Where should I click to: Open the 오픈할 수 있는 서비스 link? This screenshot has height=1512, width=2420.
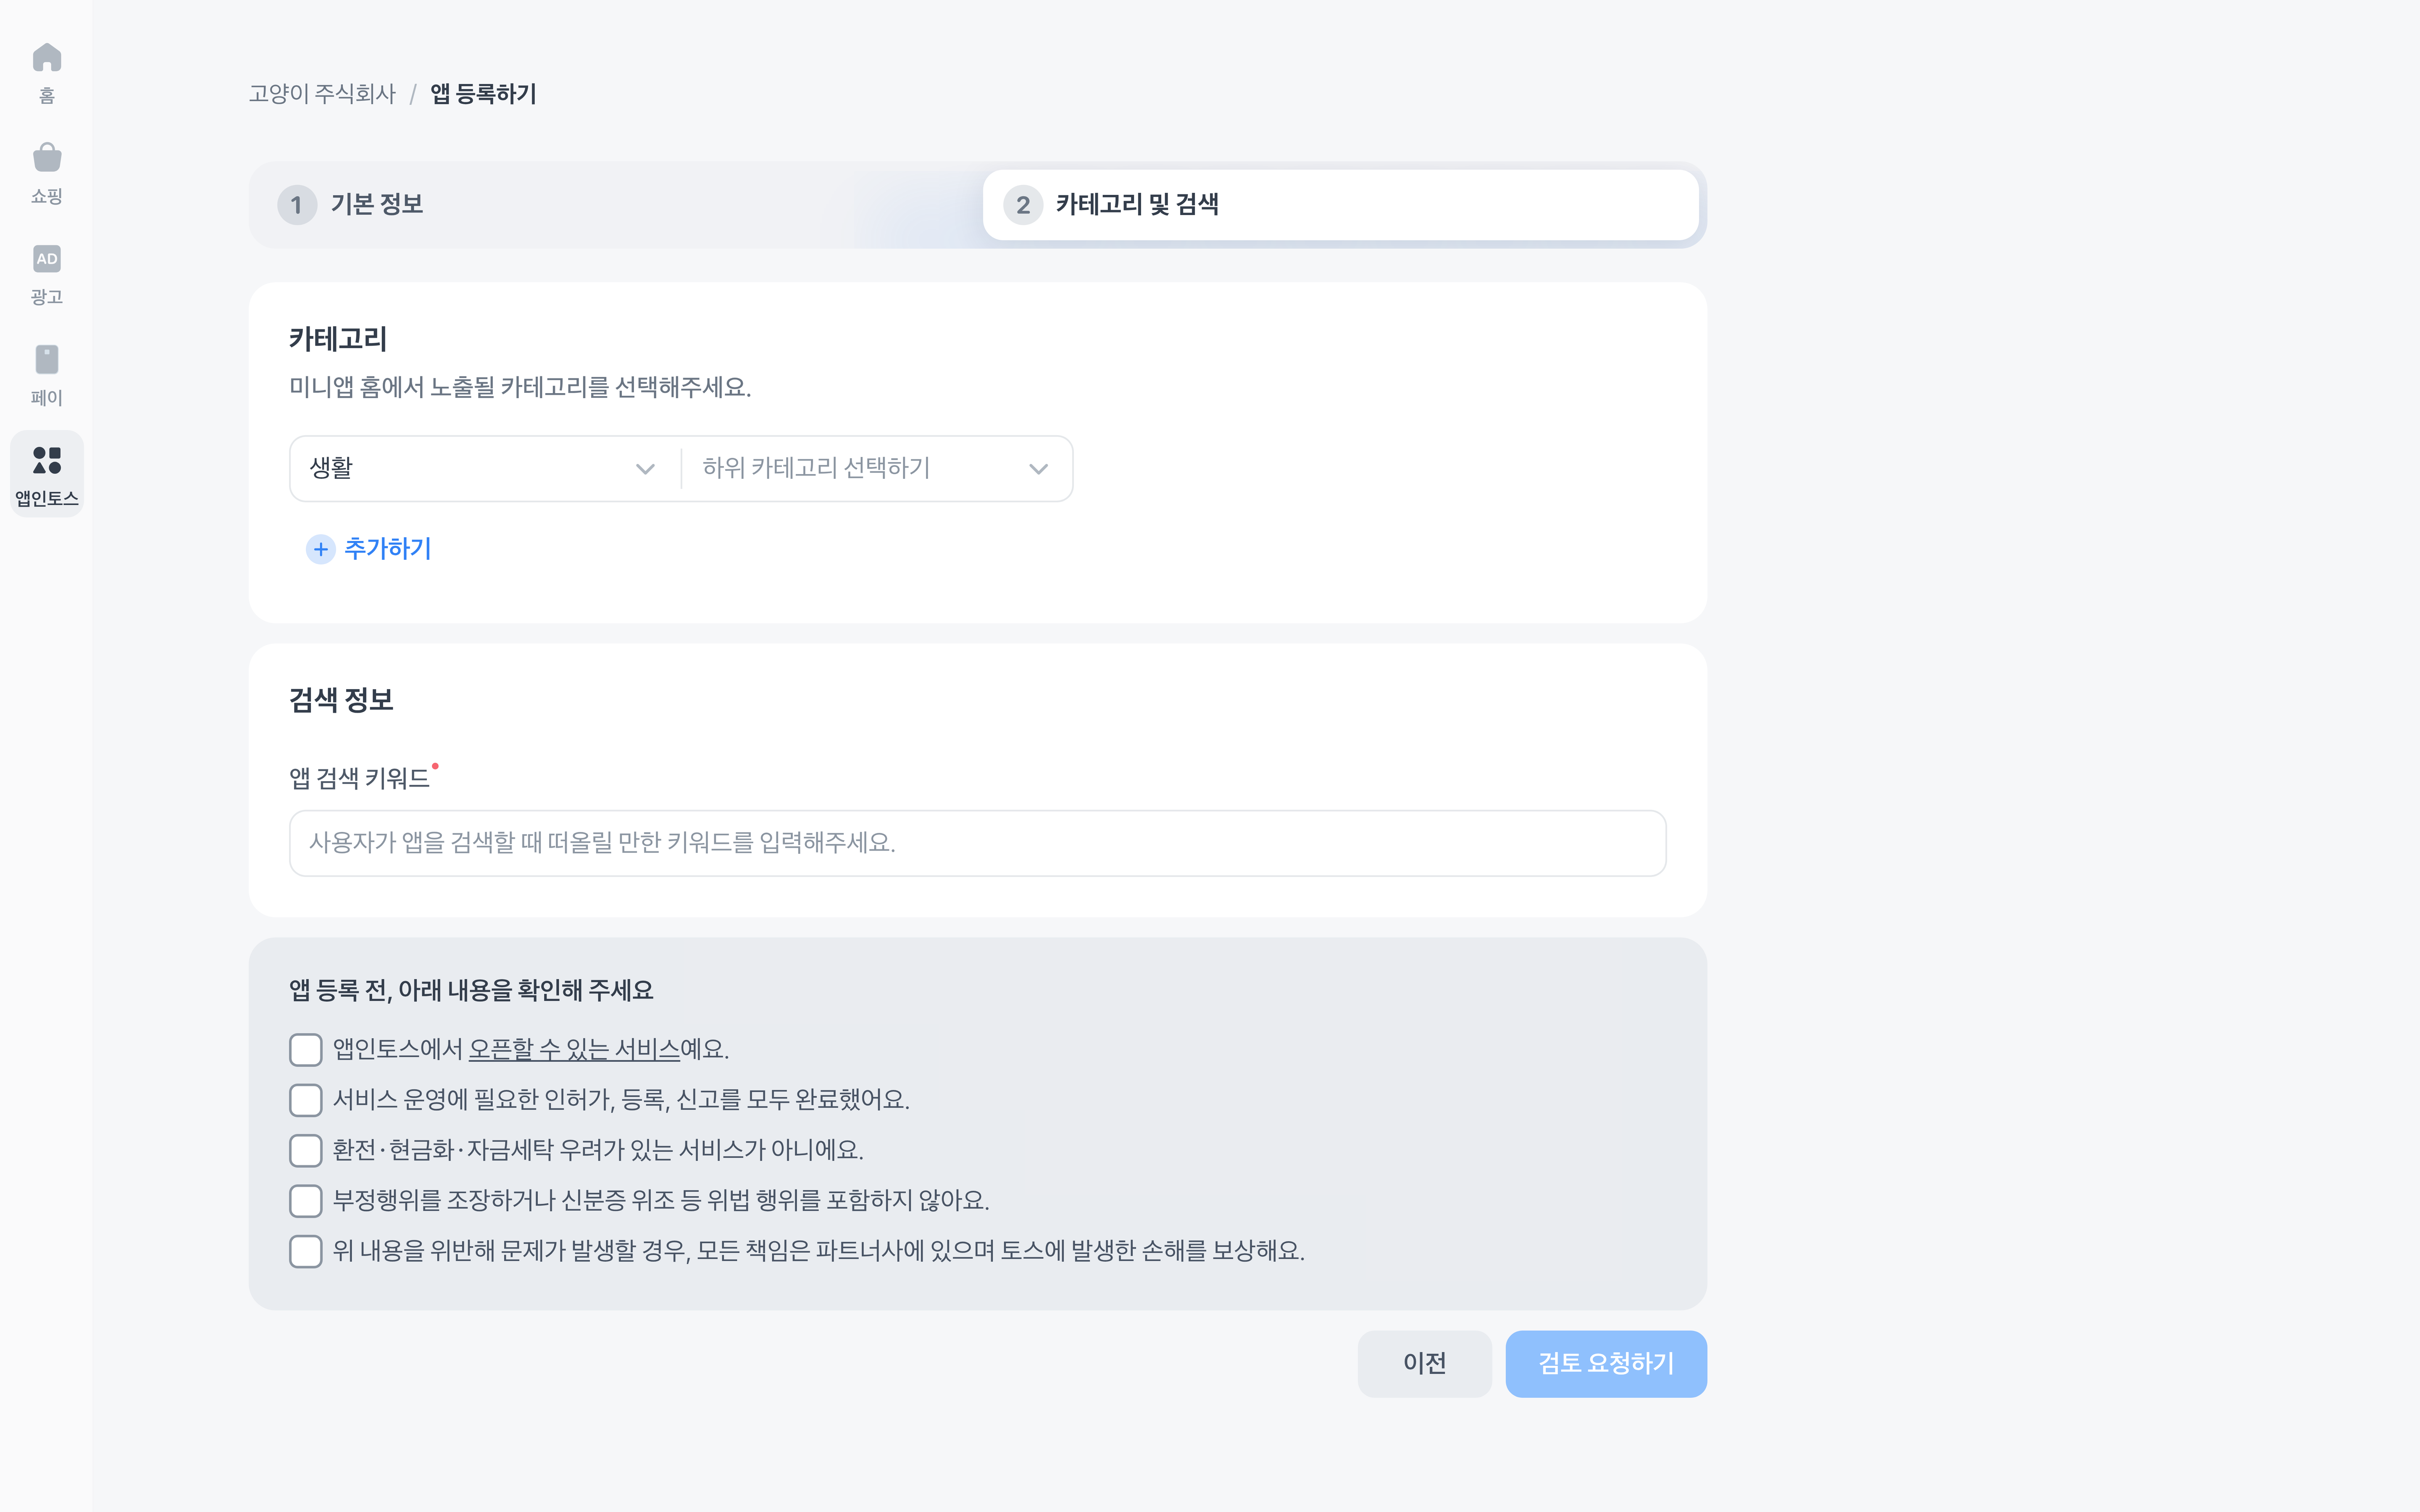click(574, 1049)
